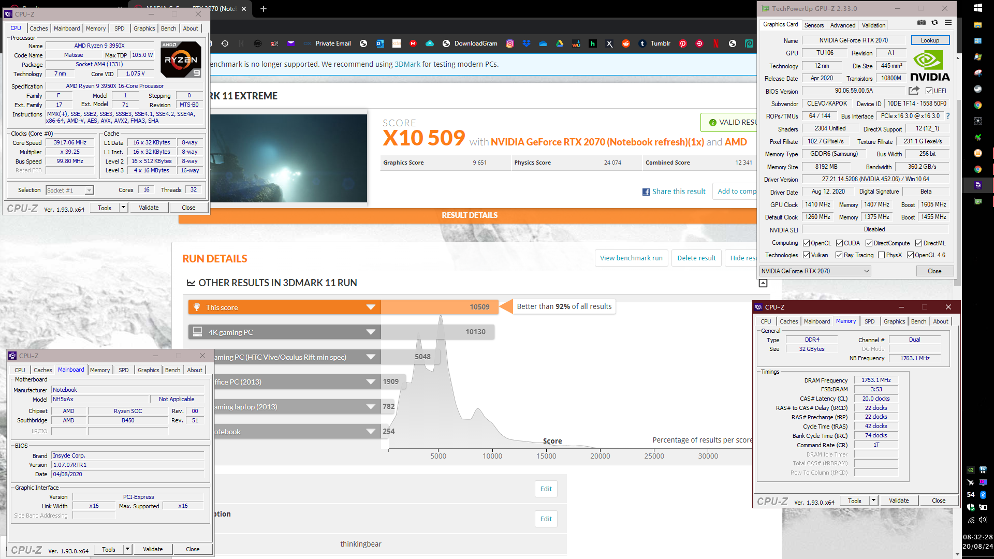Open the Reddit bookmark icon
The width and height of the screenshot is (994, 559).
(x=626, y=43)
